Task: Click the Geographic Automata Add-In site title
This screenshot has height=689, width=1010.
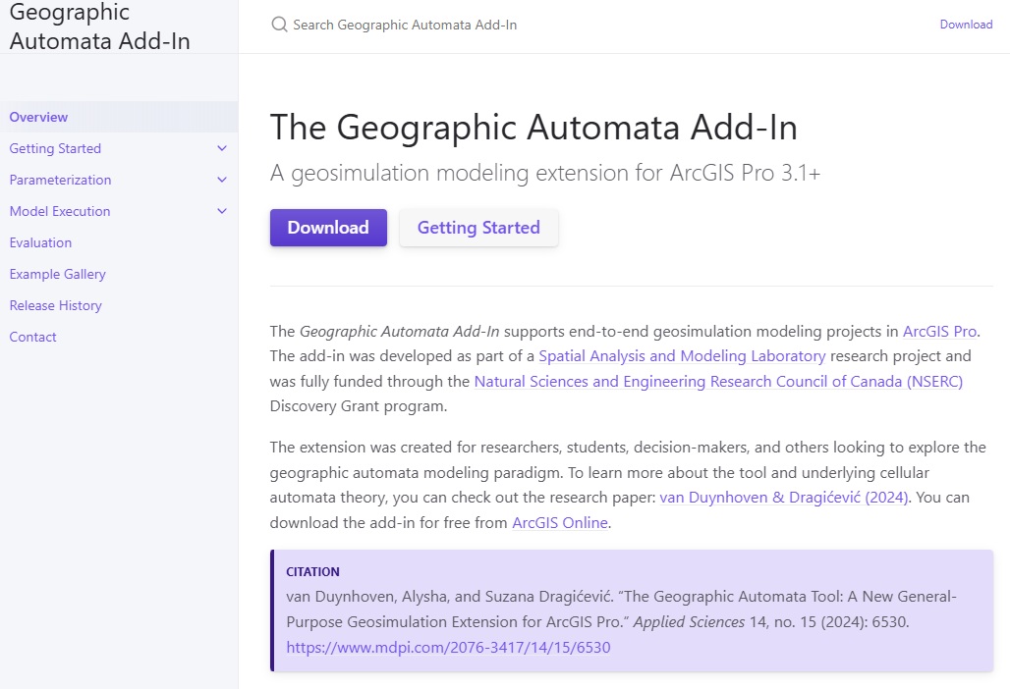Action: (99, 27)
